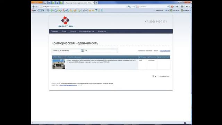Screen dimensions: 222x125
Task: Sort by Дополнительно column header
Action: click(x=164, y=57)
